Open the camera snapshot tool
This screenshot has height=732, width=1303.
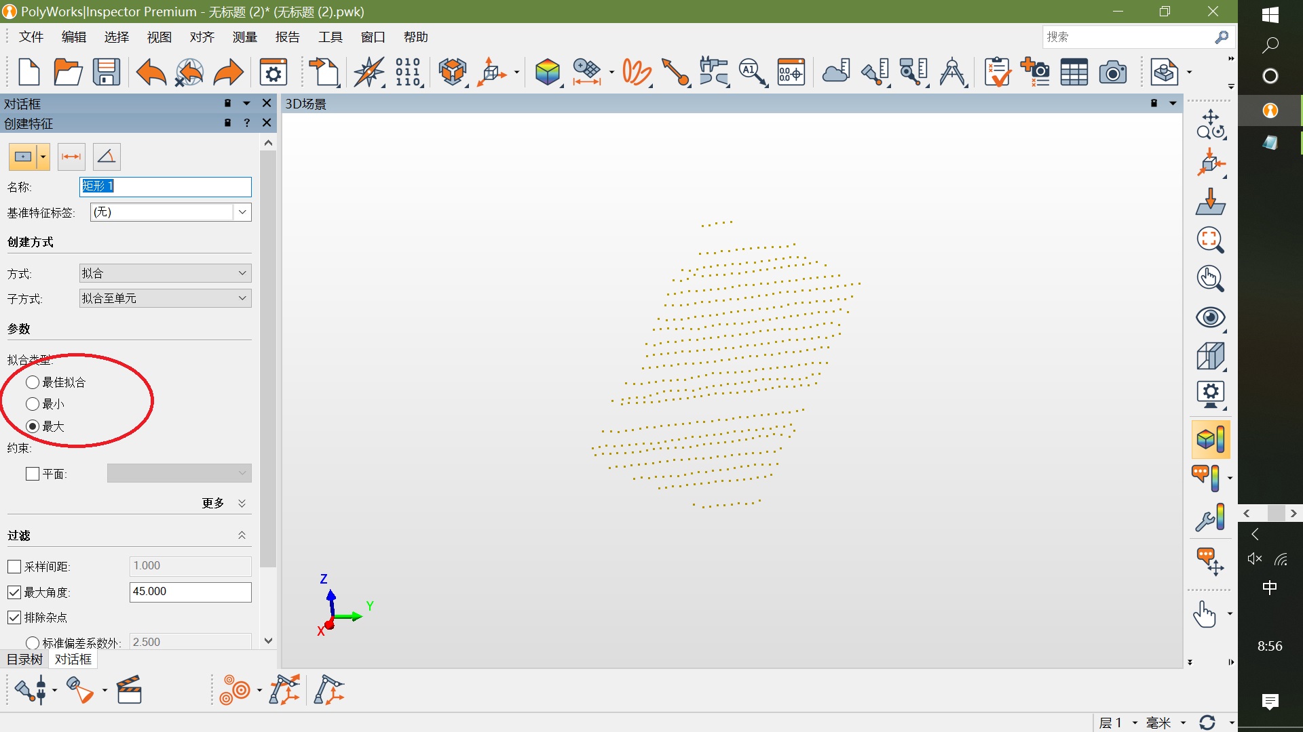(x=1112, y=72)
